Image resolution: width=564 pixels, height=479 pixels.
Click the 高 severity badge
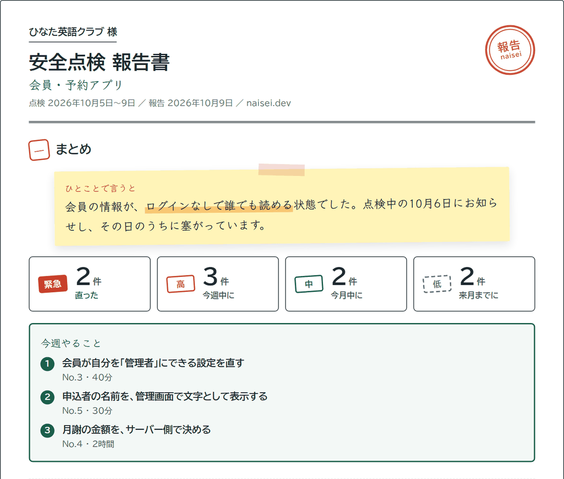180,284
